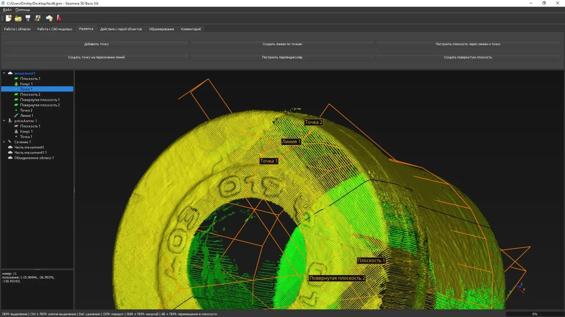Click the gray plane icon under pokovkamax 1
565x317 pixels.
(x=17, y=126)
